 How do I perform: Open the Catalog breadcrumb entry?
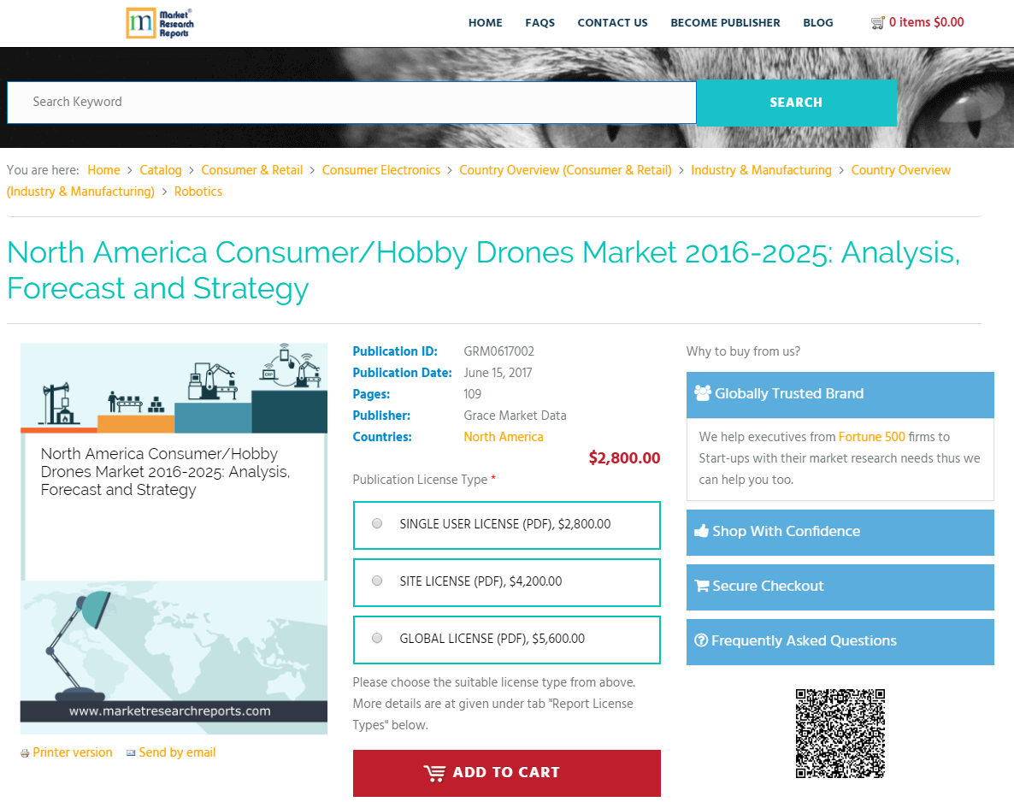(160, 170)
